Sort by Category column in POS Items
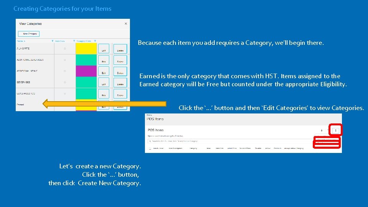 pyautogui.click(x=193, y=148)
